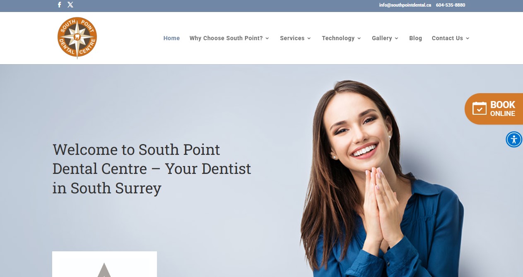Click the Welcome to South Point heading
The height and width of the screenshot is (277, 523).
[x=152, y=169]
